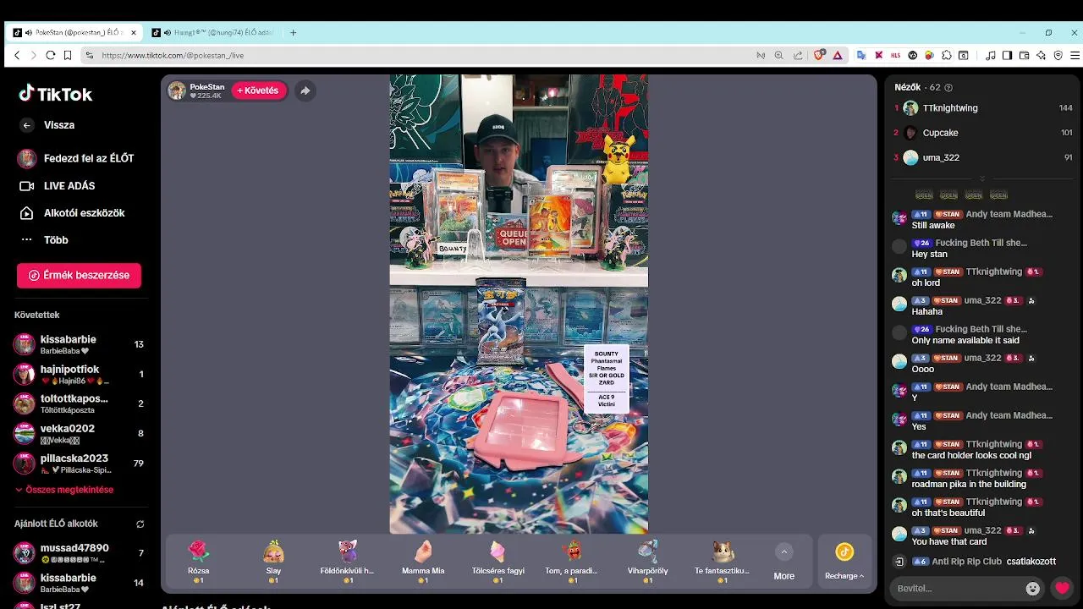
Task: Open the chat emoji picker
Action: 1032,588
